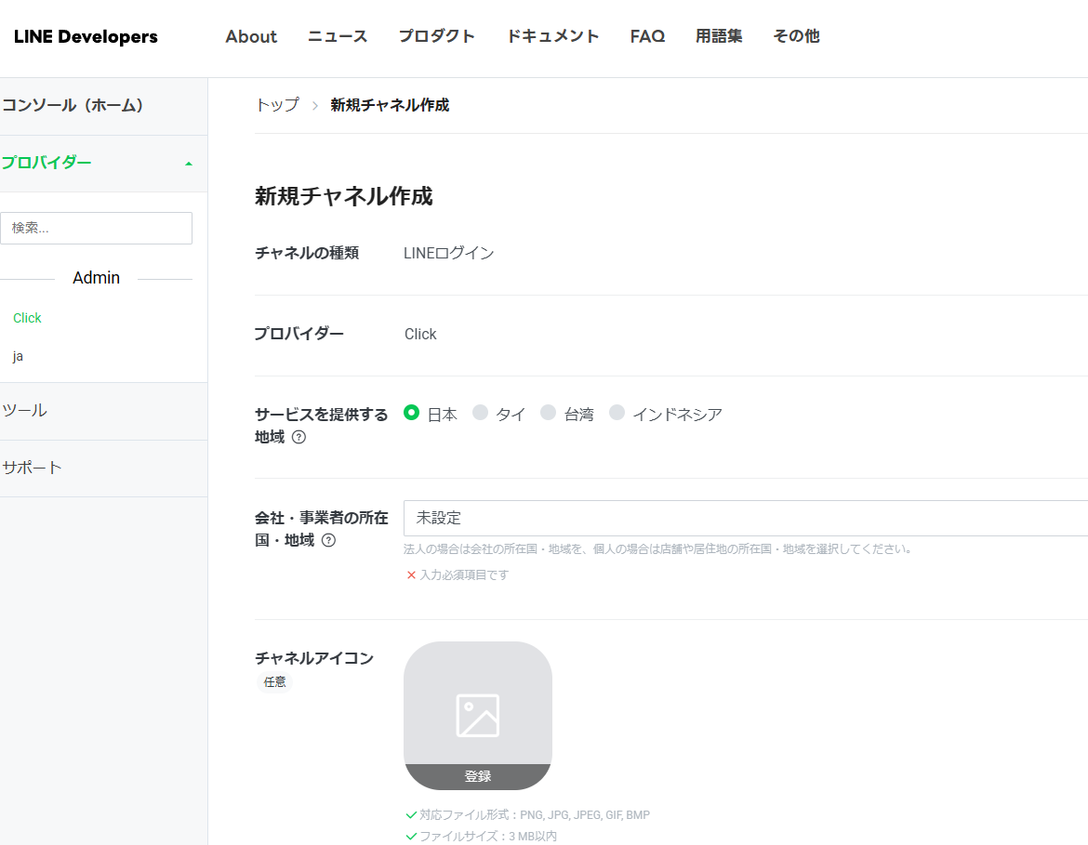Select the 台湾 radio button
The width and height of the screenshot is (1088, 845).
pyautogui.click(x=548, y=413)
